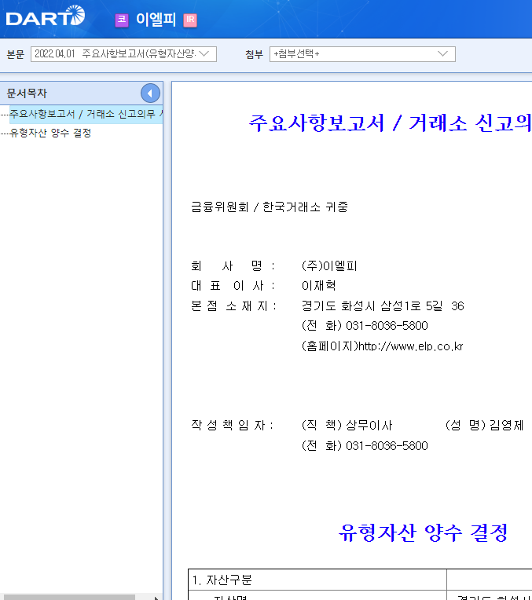This screenshot has width=532, height=600.
Task: Click the document title 주요사항보고서 / 거래소 신고의
Action: (390, 123)
